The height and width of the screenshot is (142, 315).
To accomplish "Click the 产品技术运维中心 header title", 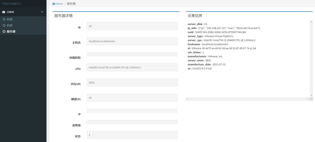I will point(11,4).
